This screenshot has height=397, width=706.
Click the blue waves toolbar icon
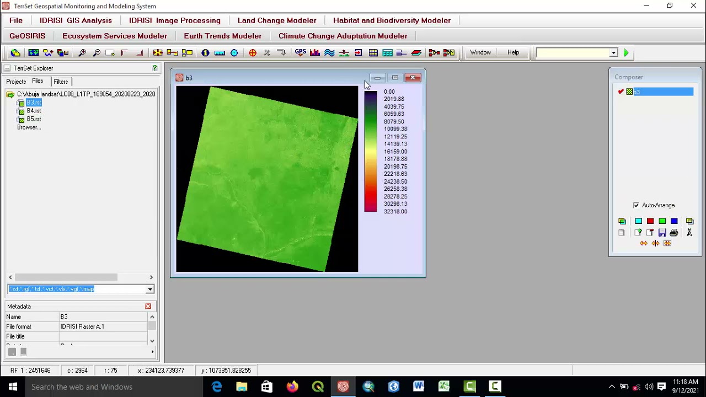[x=329, y=53]
